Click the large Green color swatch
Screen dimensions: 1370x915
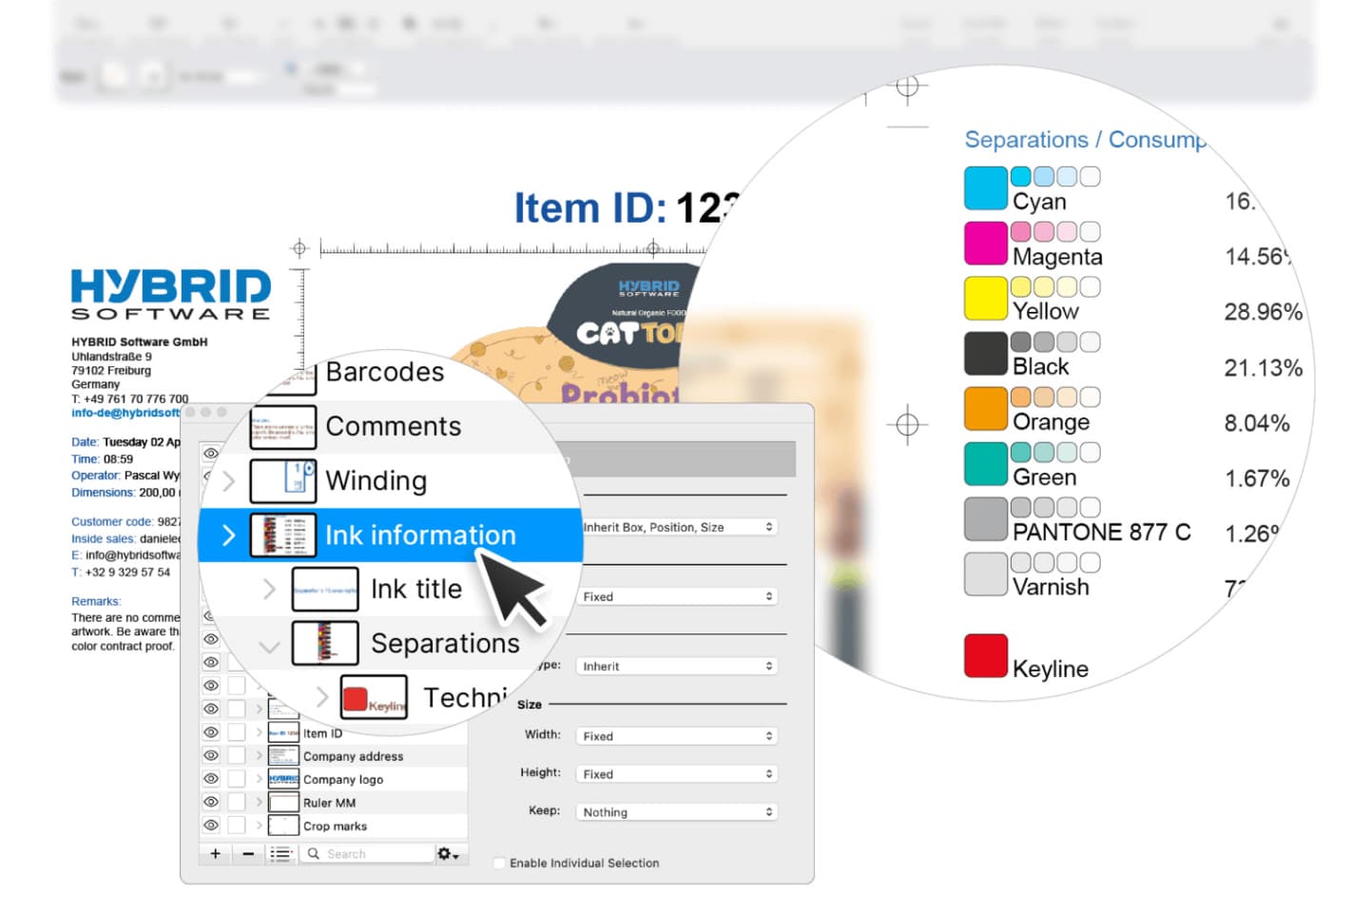coord(986,463)
